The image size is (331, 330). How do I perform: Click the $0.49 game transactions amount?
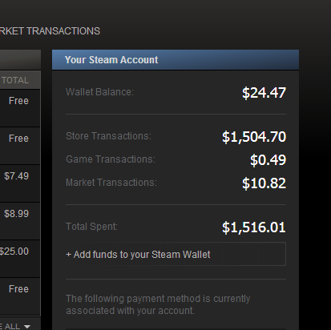(x=268, y=160)
